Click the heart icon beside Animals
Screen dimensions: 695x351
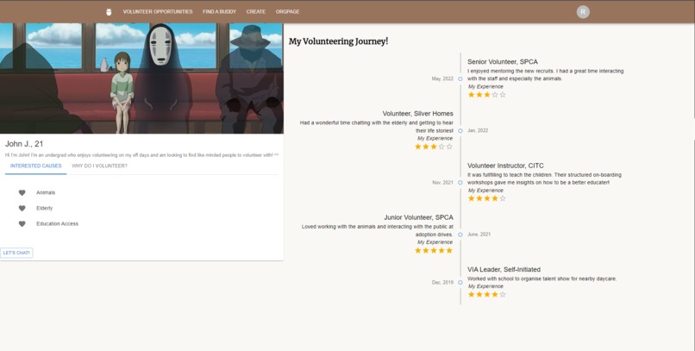tap(22, 192)
